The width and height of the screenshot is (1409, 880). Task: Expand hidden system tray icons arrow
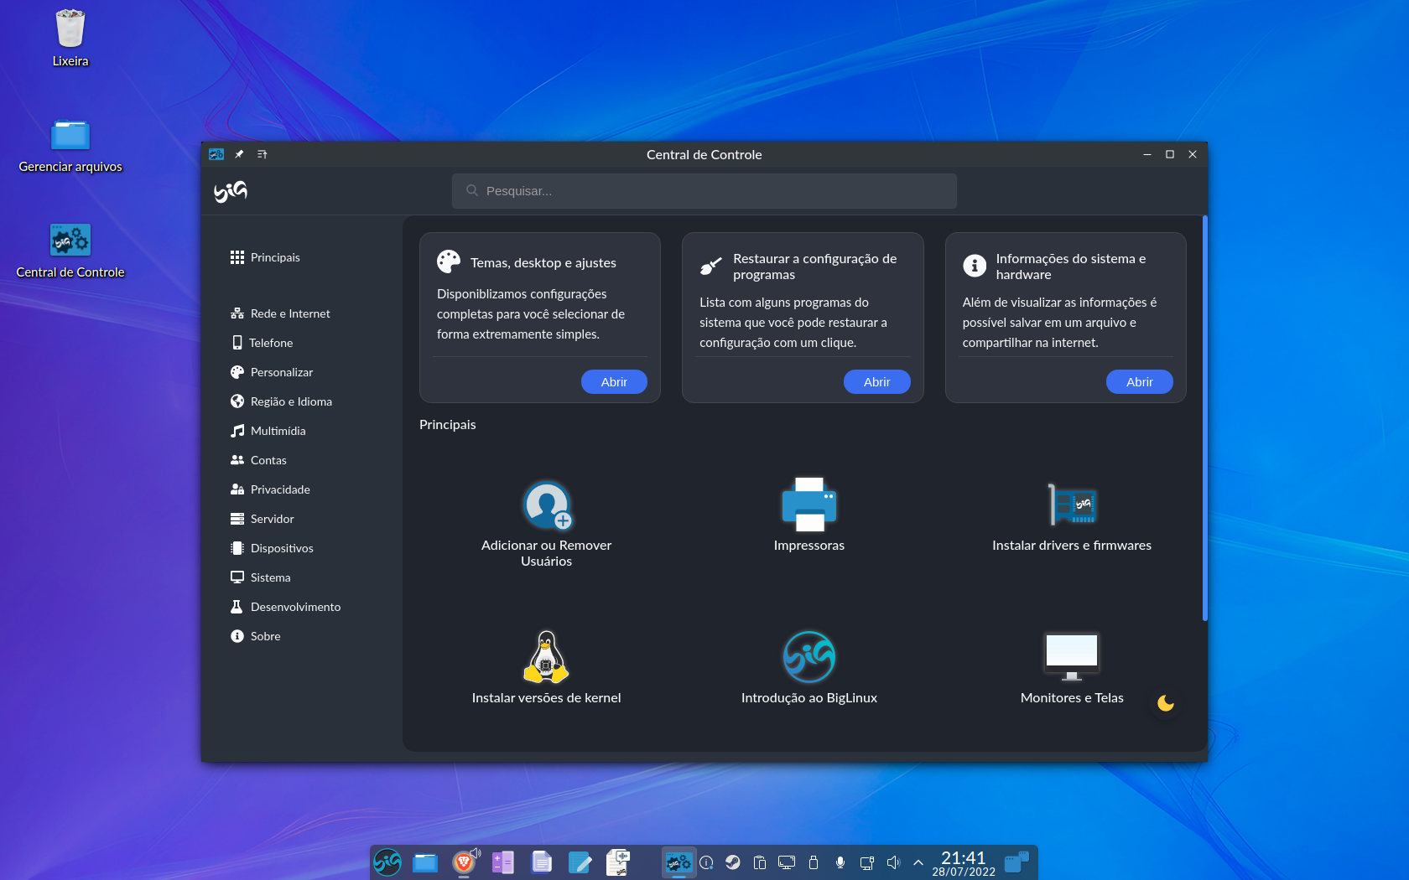(x=918, y=862)
